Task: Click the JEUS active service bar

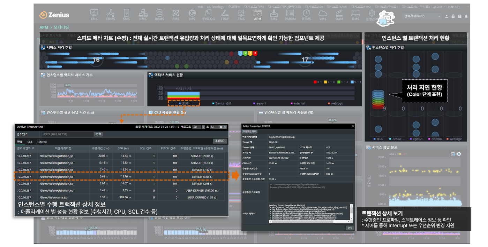Action: pyautogui.click(x=183, y=95)
